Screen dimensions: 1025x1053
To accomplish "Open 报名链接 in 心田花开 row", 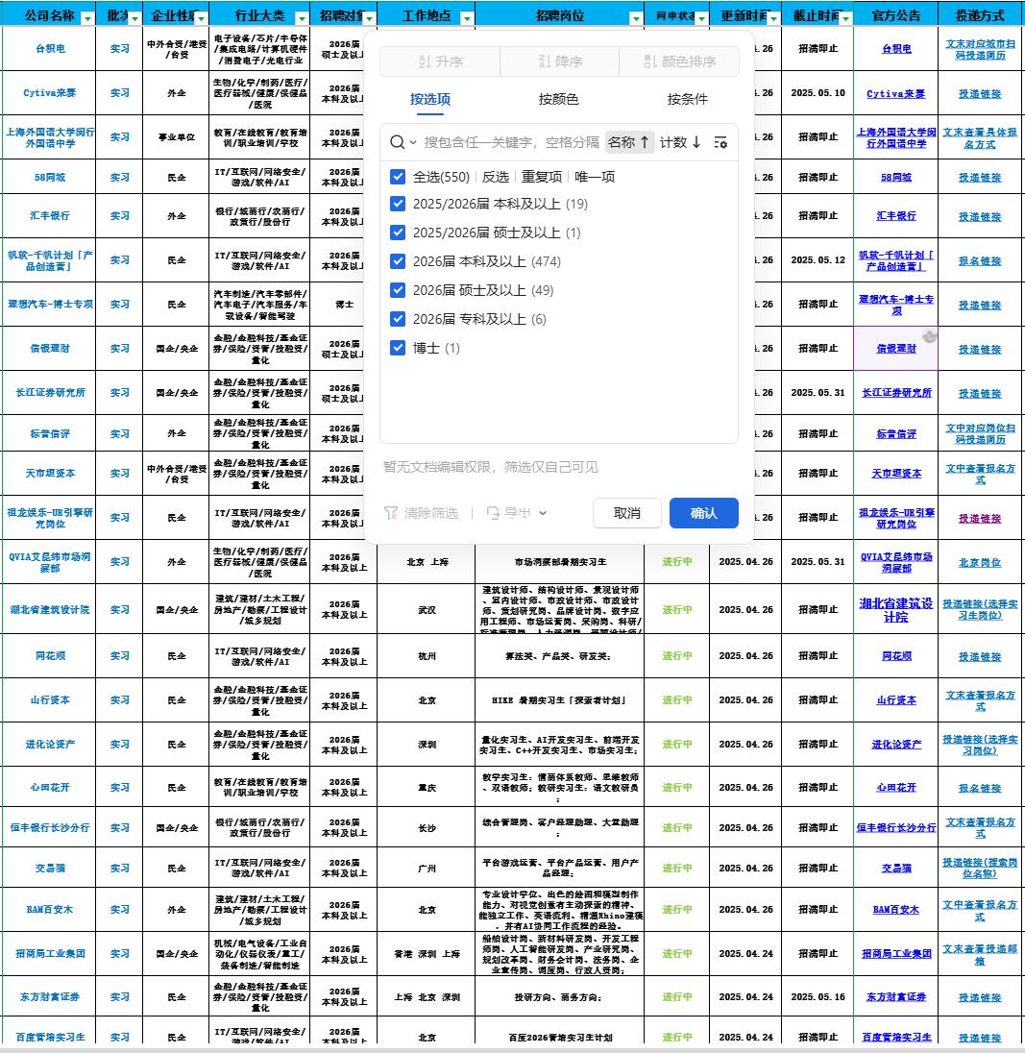I will click(x=979, y=788).
